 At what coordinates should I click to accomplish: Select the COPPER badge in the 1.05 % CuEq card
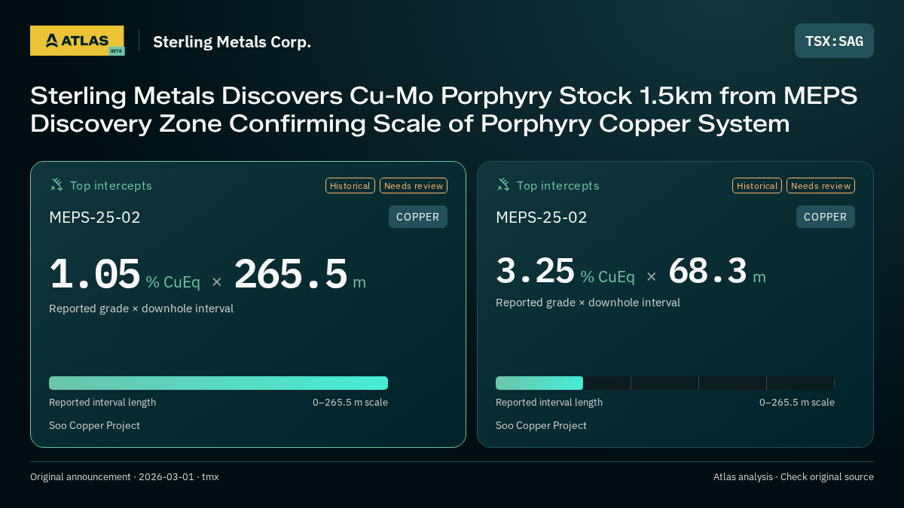pos(418,217)
